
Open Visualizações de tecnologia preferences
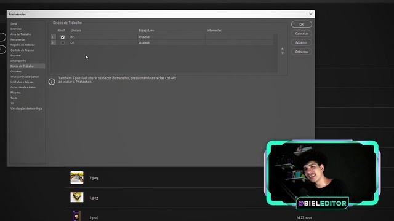click(26, 109)
